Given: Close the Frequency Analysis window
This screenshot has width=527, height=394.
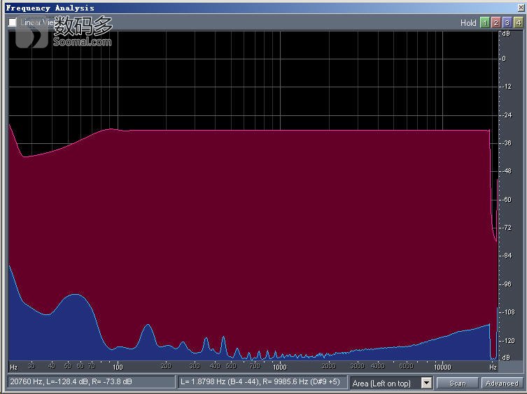Looking at the screenshot, I should click(x=521, y=8).
